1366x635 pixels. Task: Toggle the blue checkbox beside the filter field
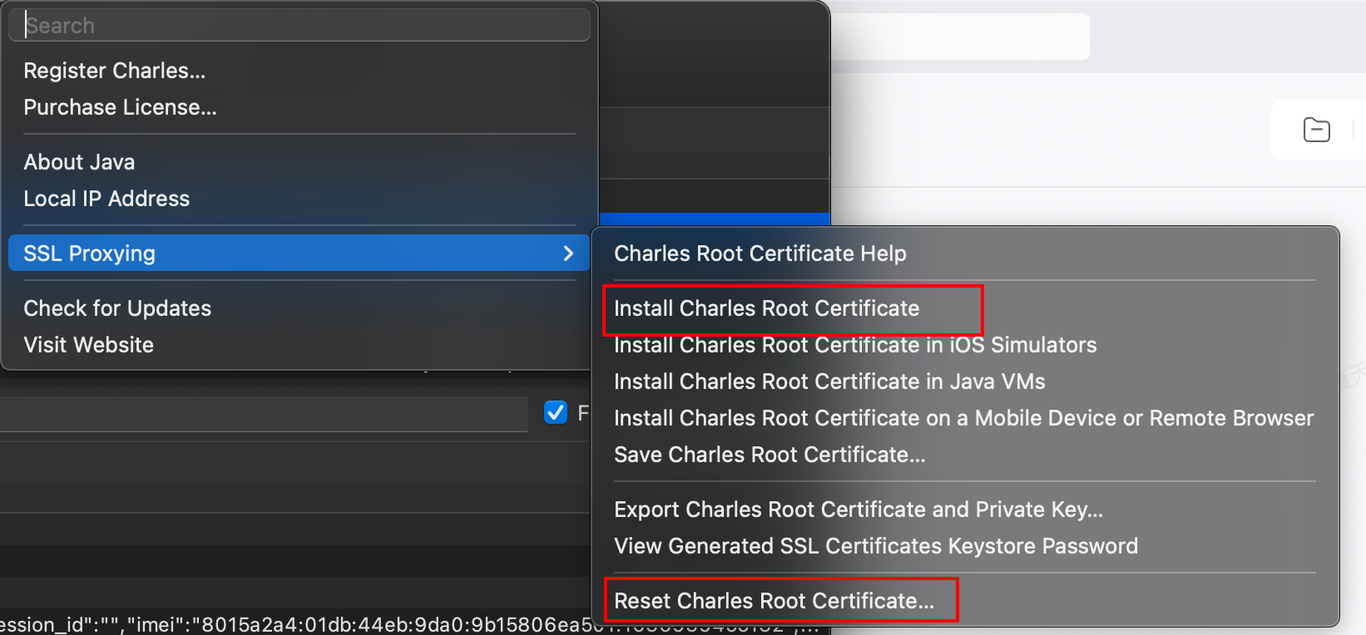(556, 412)
